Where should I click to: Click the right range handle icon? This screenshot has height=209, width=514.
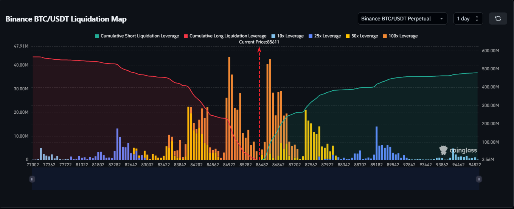479,179
